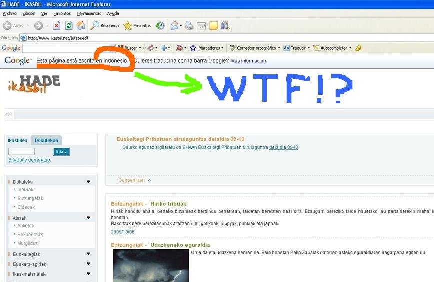Viewport: 434px width, 282px height.
Task: Open the Idatziak menu item
Action: pyautogui.click(x=25, y=190)
